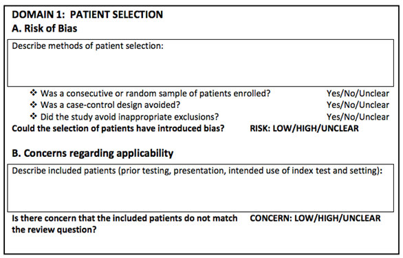
Task: Click 'Was a case-control design avoided?' question
Action: (x=110, y=105)
